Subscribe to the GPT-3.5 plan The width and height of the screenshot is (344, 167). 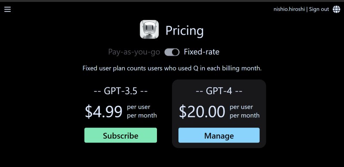pos(121,135)
